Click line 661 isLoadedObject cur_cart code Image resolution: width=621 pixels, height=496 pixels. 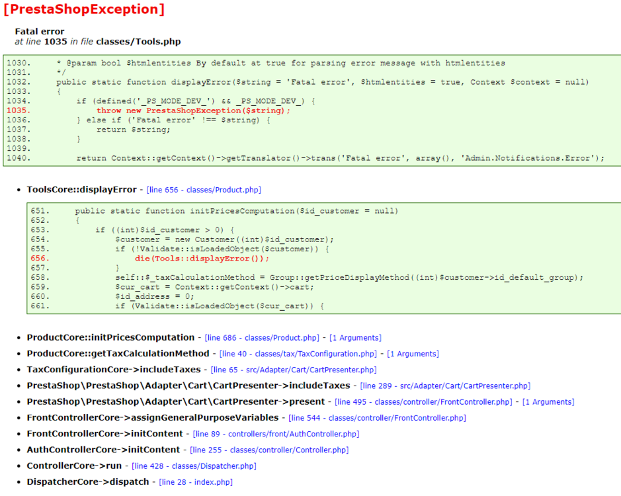click(x=220, y=306)
